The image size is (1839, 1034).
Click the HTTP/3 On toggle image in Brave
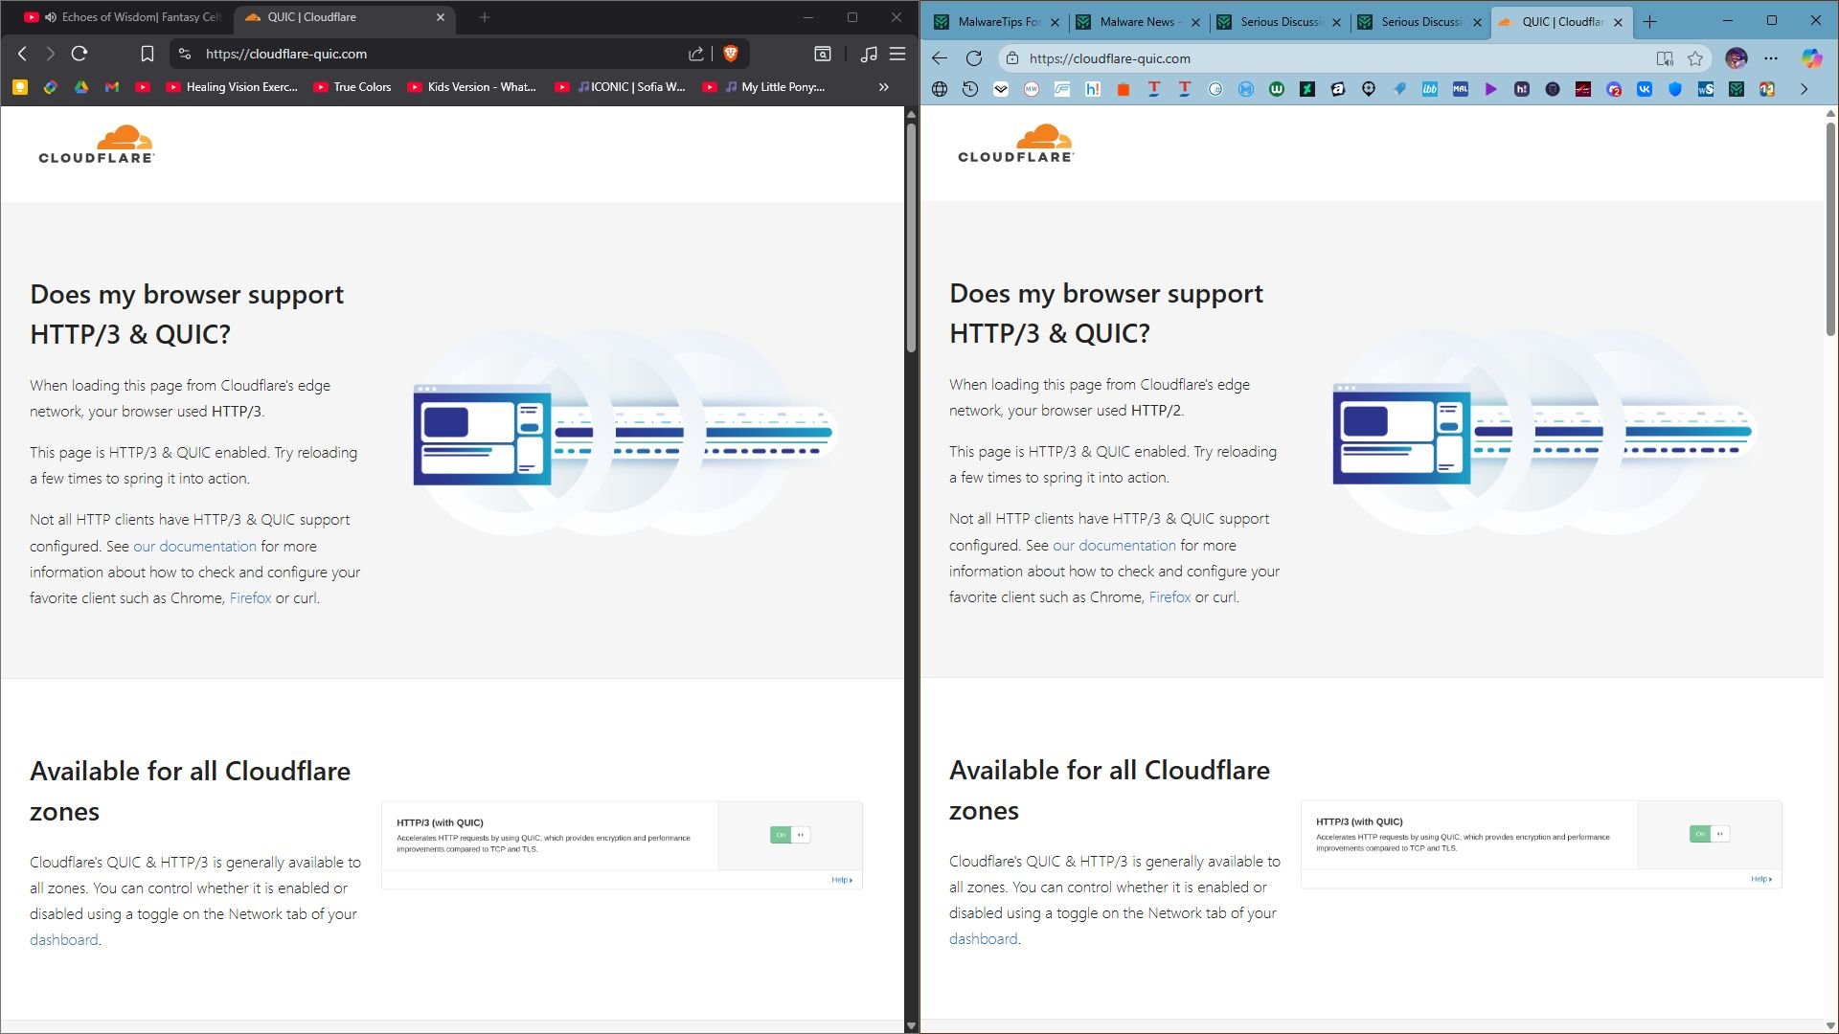click(790, 835)
